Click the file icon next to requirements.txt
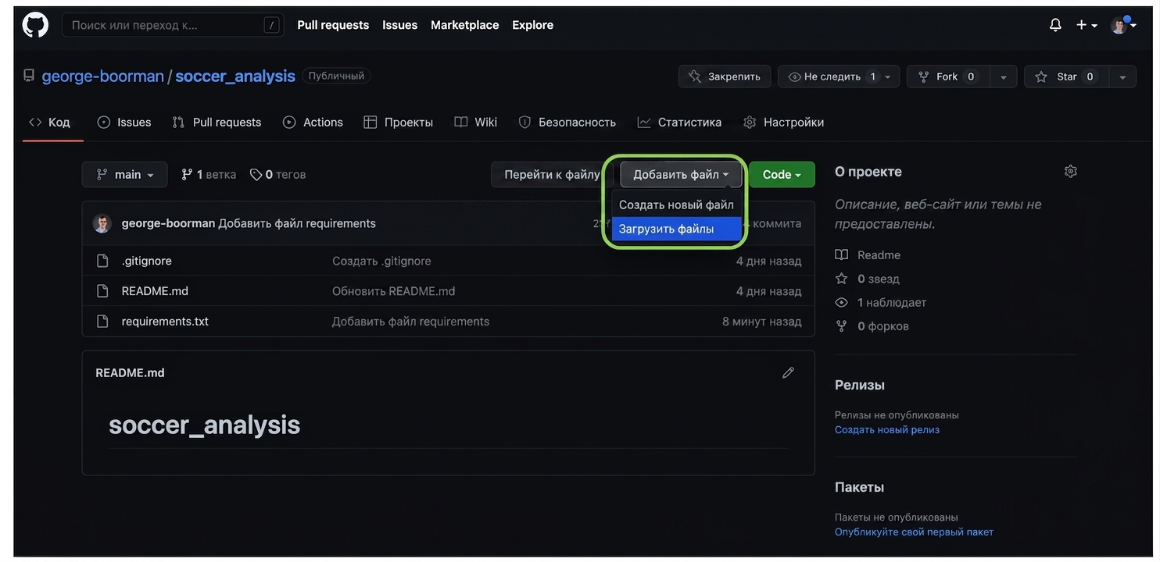Screen dimensions: 1160x562 tap(102, 322)
